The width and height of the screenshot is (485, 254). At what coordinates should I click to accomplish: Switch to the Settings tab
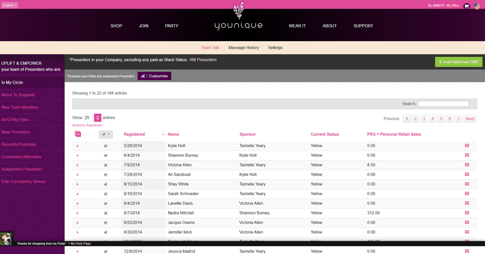(x=275, y=48)
